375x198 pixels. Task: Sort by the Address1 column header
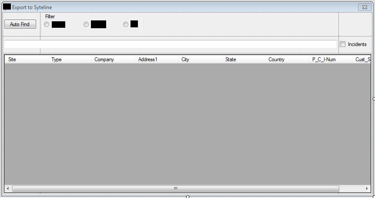pos(157,59)
